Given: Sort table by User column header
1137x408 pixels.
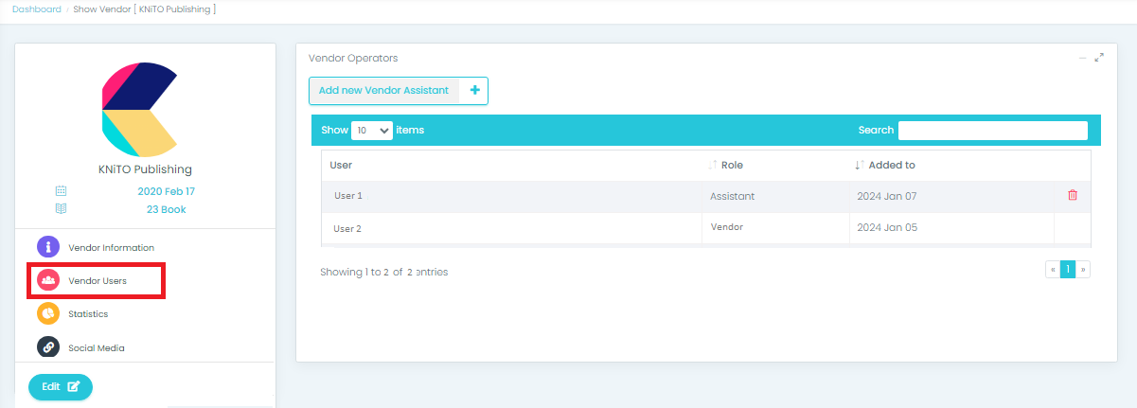Looking at the screenshot, I should tap(341, 165).
